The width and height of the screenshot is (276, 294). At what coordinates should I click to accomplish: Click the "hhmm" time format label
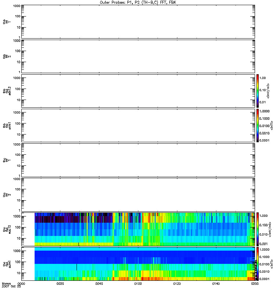pos(6,283)
